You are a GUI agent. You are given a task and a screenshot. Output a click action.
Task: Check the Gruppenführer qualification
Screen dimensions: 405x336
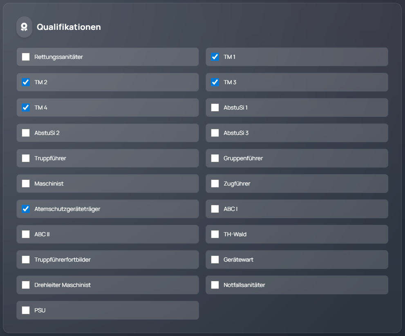click(215, 158)
